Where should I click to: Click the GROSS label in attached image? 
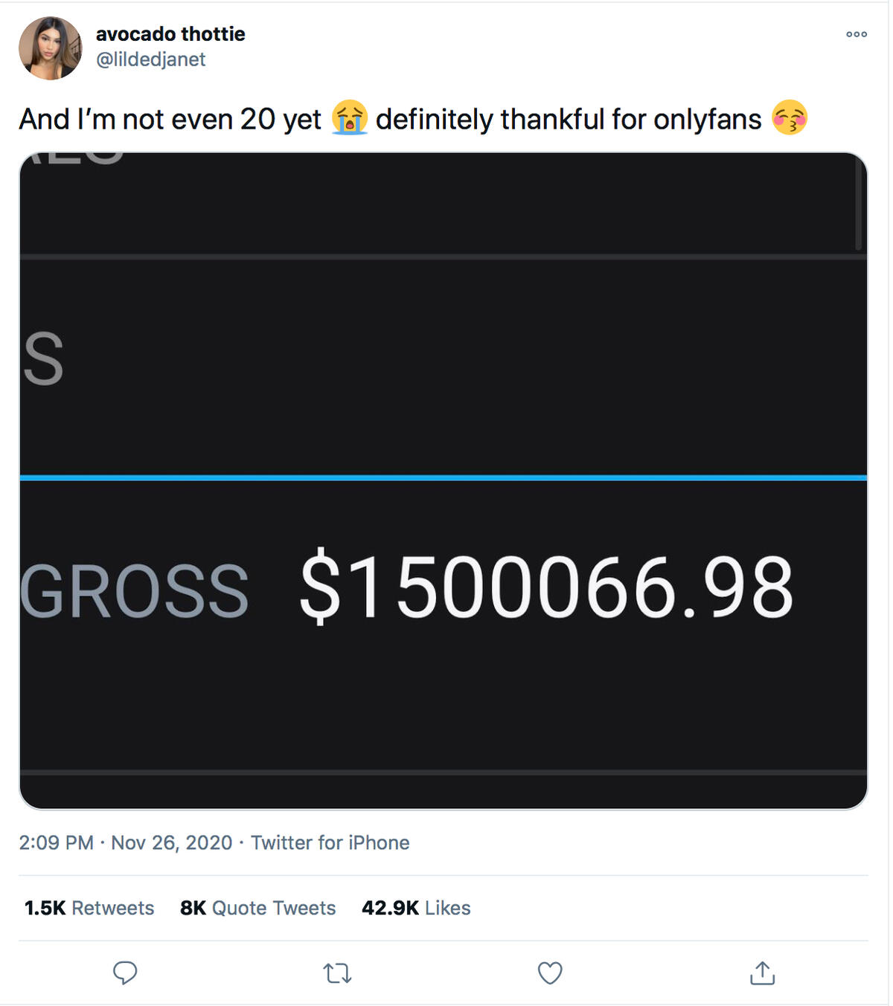point(135,592)
